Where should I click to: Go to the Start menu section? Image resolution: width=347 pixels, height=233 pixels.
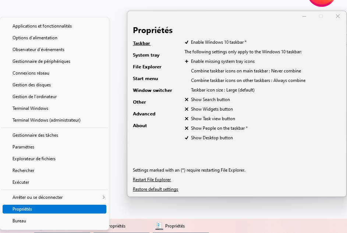(145, 79)
